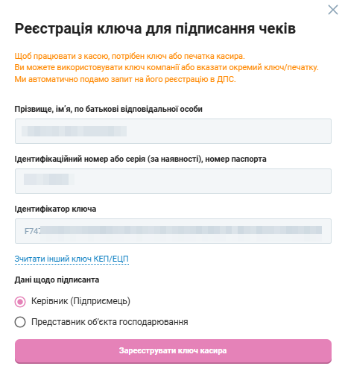This screenshot has height=366, width=345.
Task: Select the Керівник (Підприємець) radio button
Action: click(20, 302)
